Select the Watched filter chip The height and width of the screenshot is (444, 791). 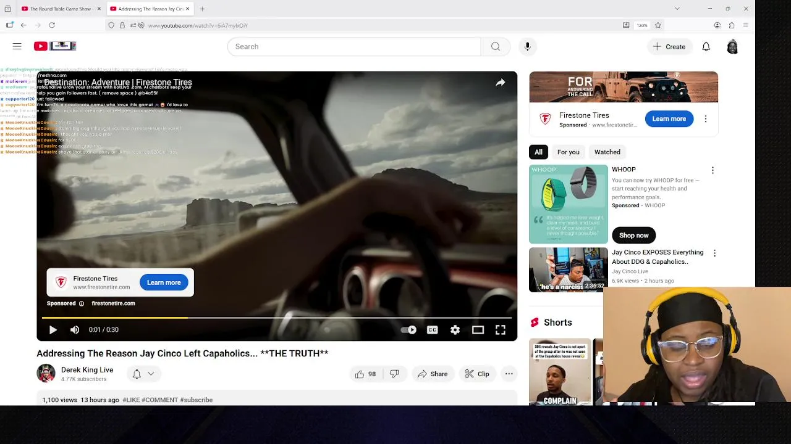tap(607, 152)
